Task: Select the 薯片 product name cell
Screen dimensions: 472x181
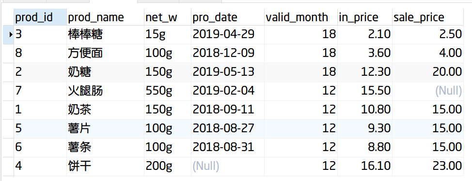Action: click(105, 128)
